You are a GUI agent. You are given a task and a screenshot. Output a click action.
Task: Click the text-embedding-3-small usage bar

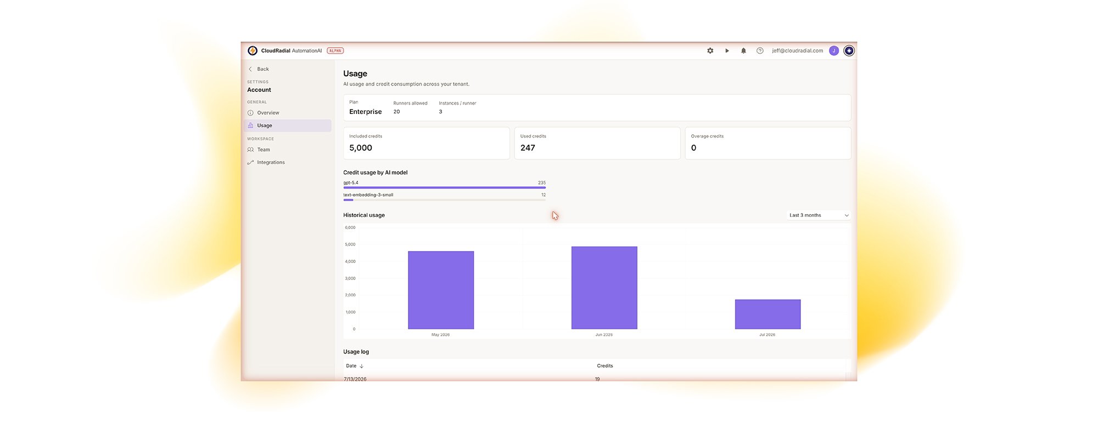[x=445, y=199]
